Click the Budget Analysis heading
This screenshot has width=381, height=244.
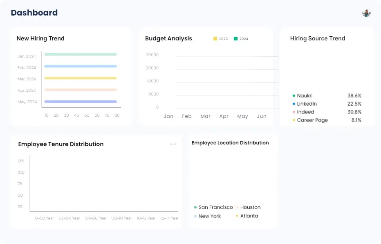[168, 38]
